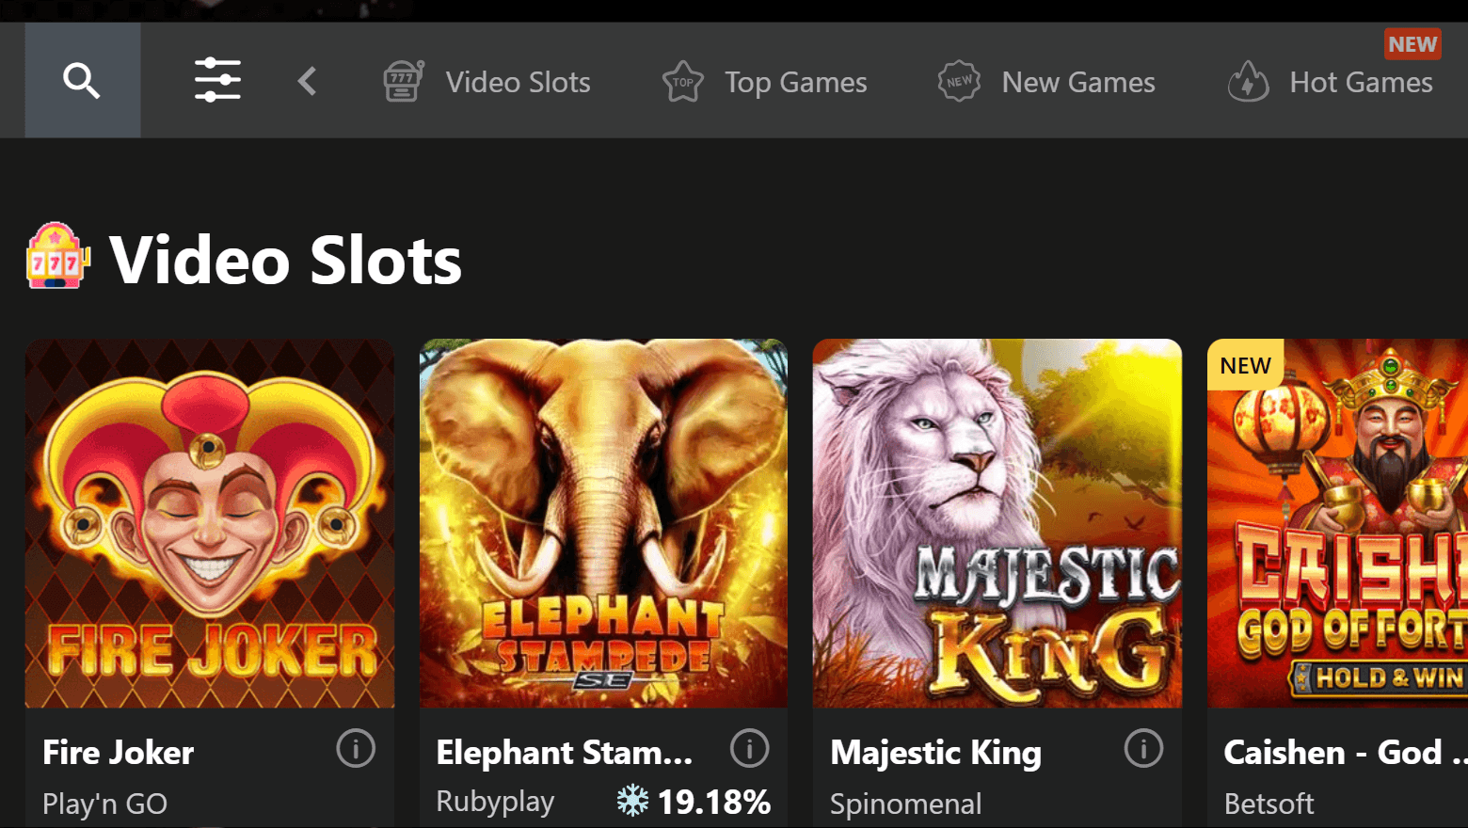Open the Majestic King game thumbnail
Screen dimensions: 1468x828
point(997,523)
